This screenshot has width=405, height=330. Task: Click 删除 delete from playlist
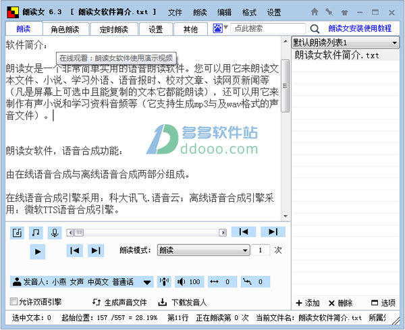pyautogui.click(x=340, y=303)
